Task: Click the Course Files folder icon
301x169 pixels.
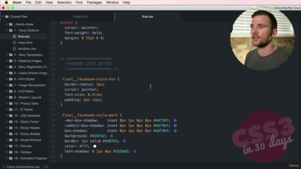Action: [x=7, y=17]
